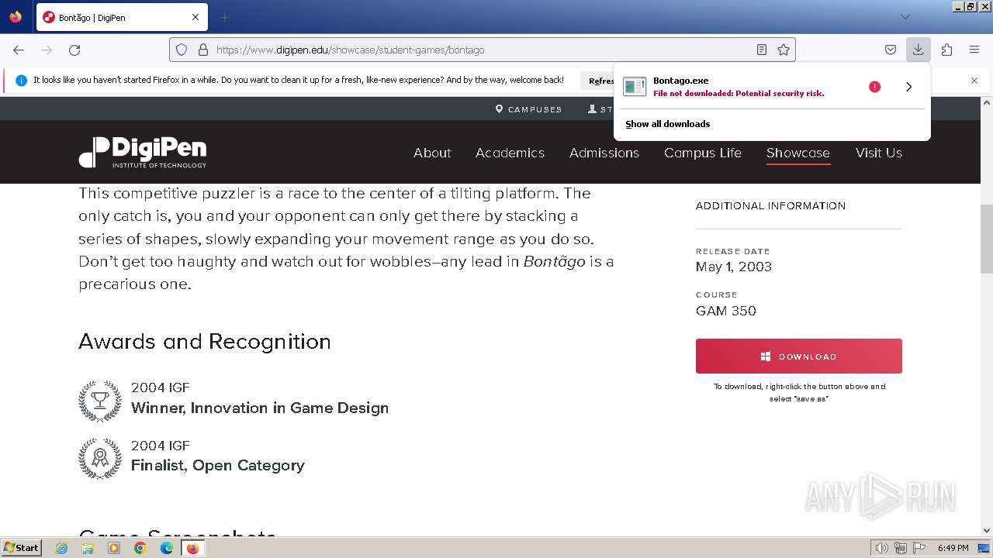Open File Explorer from taskbar
993x558 pixels.
pos(88,548)
